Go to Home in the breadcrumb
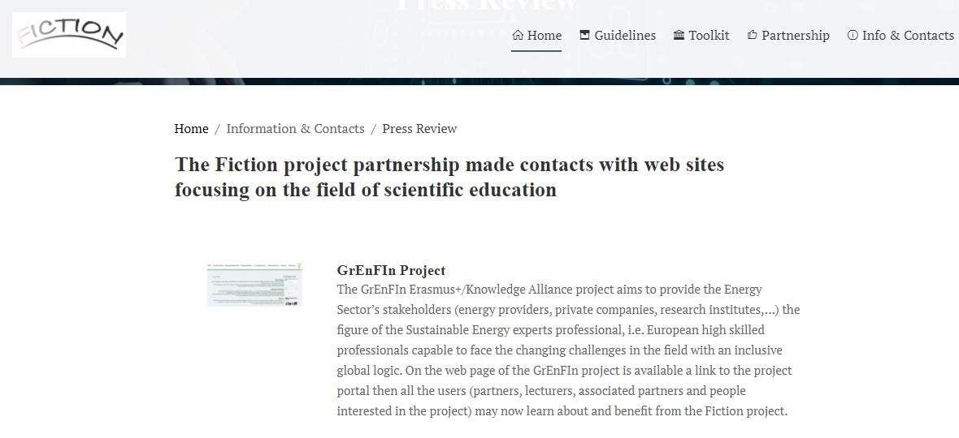 click(192, 129)
